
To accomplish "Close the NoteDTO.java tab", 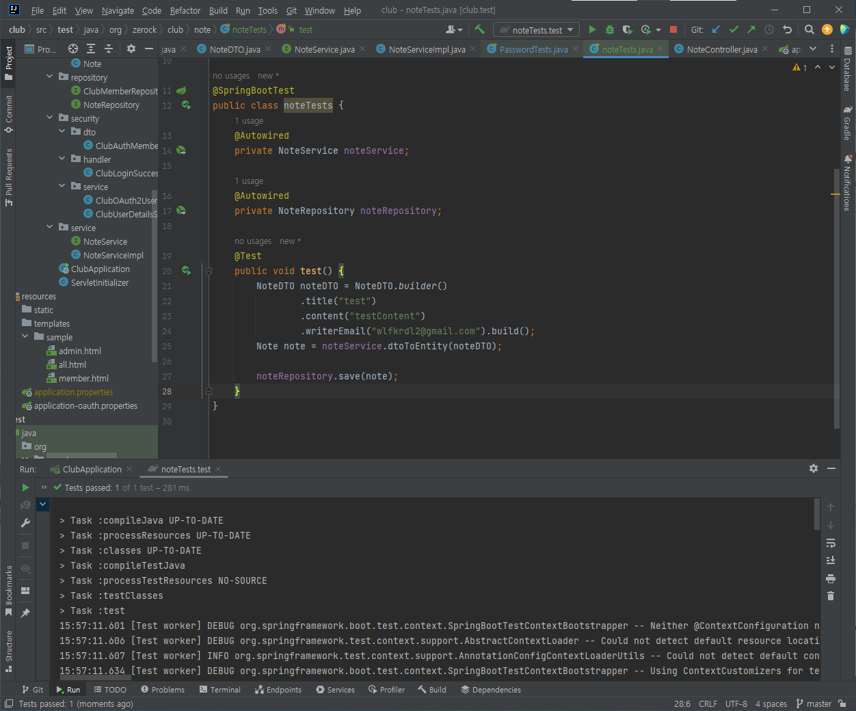I will point(268,49).
